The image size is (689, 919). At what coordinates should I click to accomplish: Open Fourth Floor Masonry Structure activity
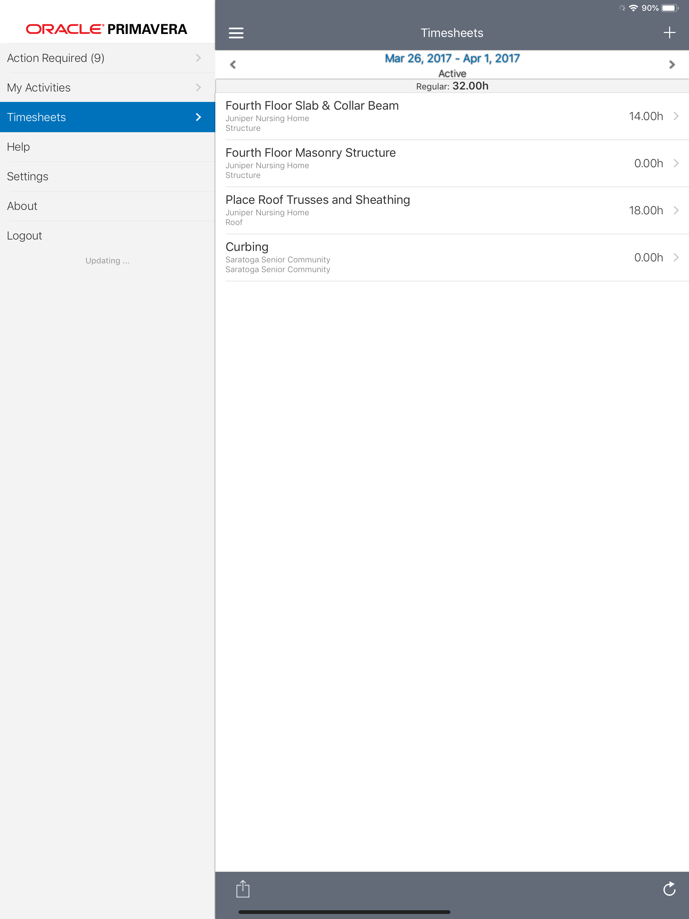click(452, 163)
